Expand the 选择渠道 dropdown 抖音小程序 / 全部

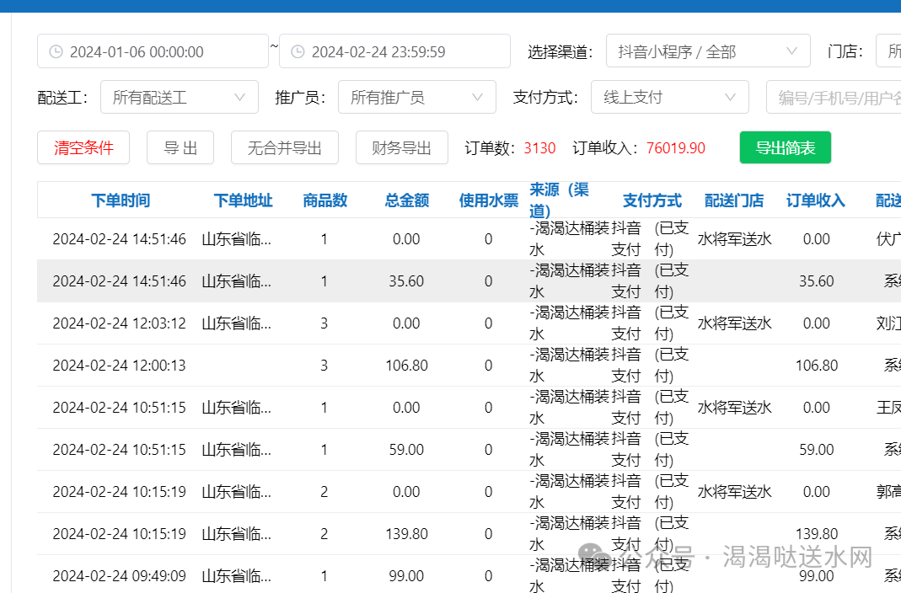coord(708,51)
